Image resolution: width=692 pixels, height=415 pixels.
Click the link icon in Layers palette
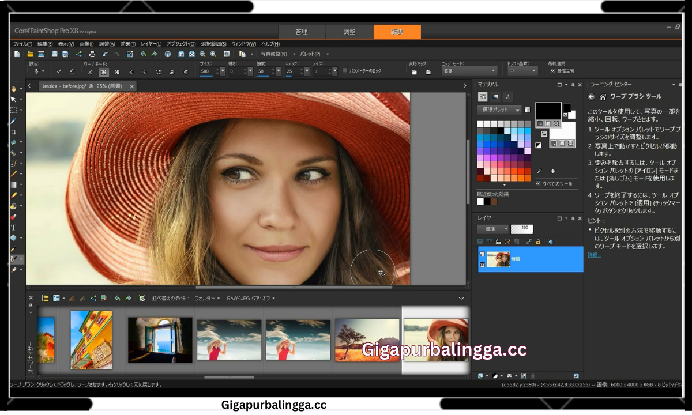[x=529, y=242]
